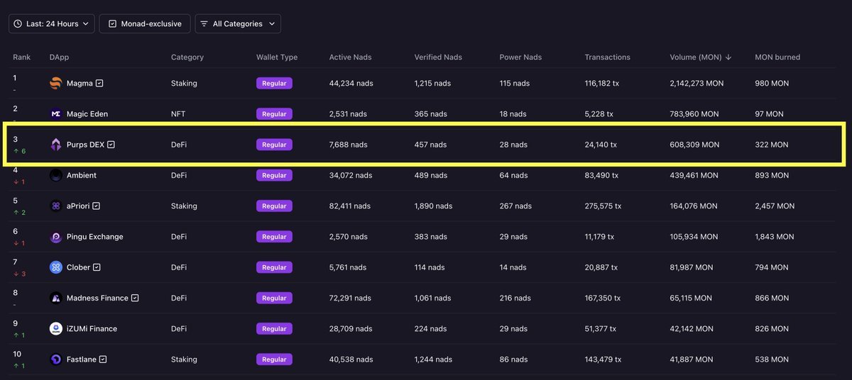Click the Magic Eden logo icon
Viewport: 852px width, 380px height.
56,113
